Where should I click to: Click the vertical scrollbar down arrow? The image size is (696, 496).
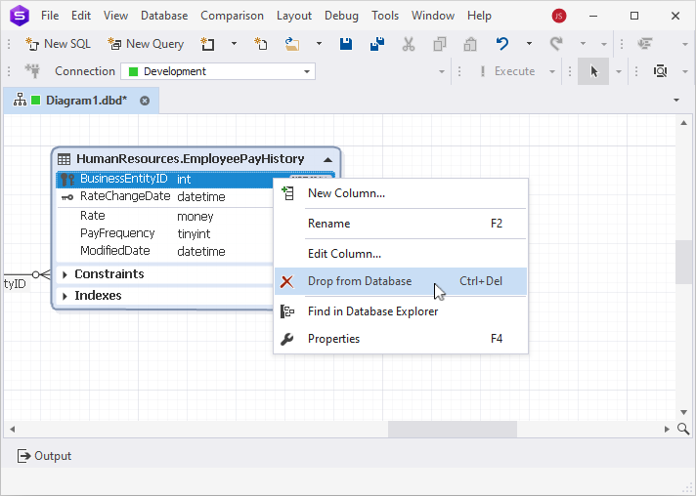coord(683,412)
